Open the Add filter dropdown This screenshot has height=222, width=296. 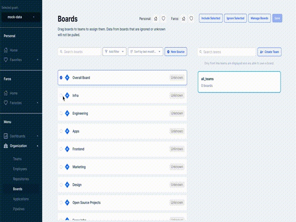[x=114, y=51]
